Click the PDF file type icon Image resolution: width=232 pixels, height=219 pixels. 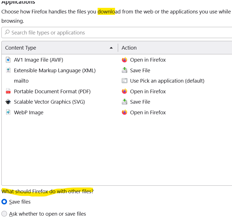[8, 91]
